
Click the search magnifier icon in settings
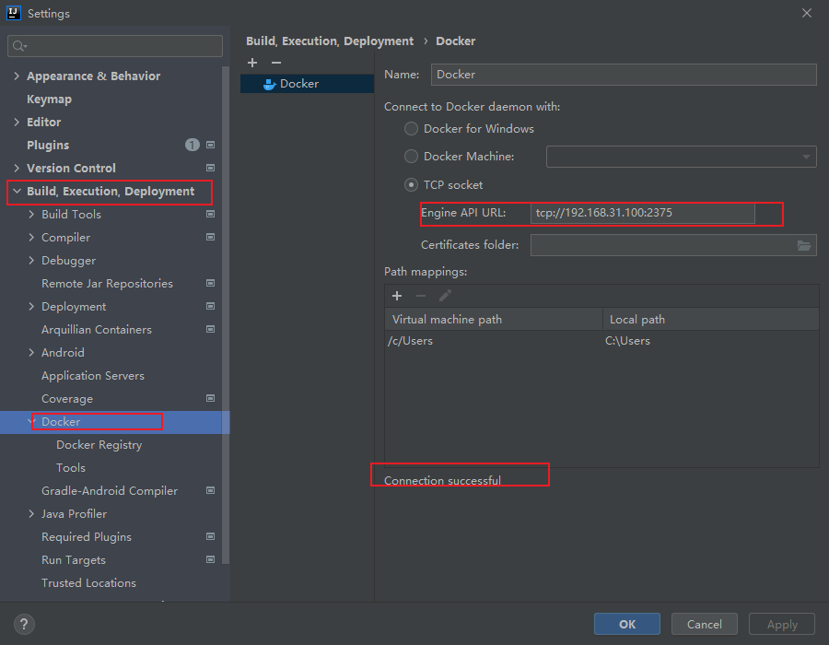click(19, 46)
